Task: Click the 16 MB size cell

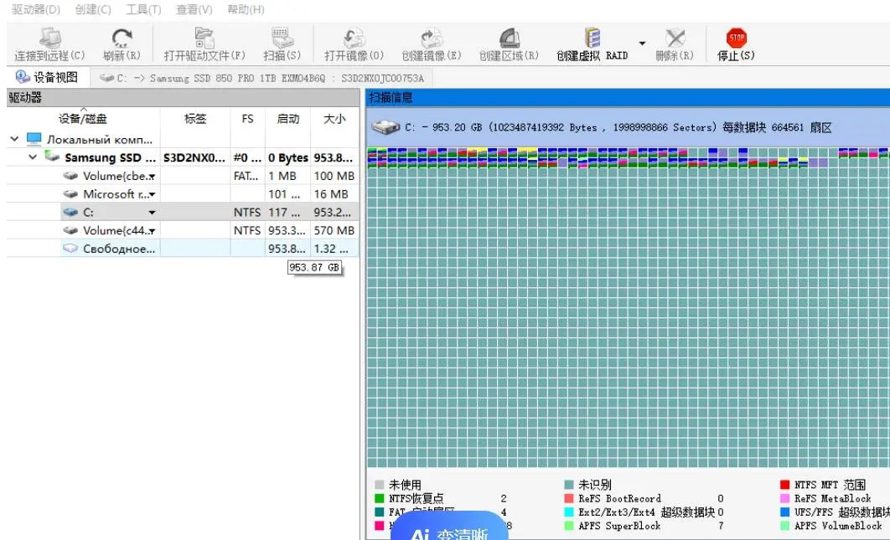Action: (x=334, y=194)
